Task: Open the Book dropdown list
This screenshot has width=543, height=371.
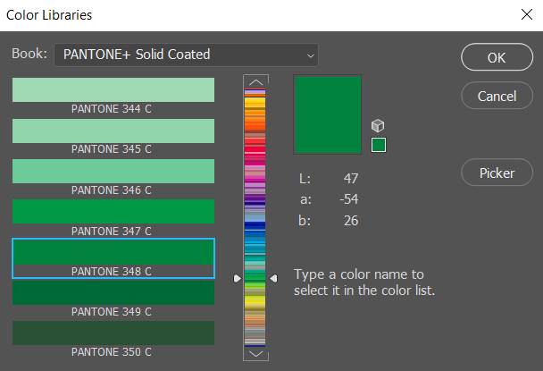Action: pyautogui.click(x=186, y=55)
